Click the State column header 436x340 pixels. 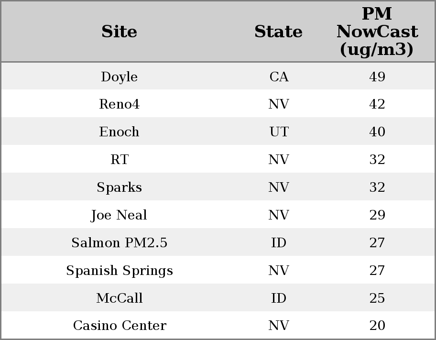pyautogui.click(x=278, y=32)
